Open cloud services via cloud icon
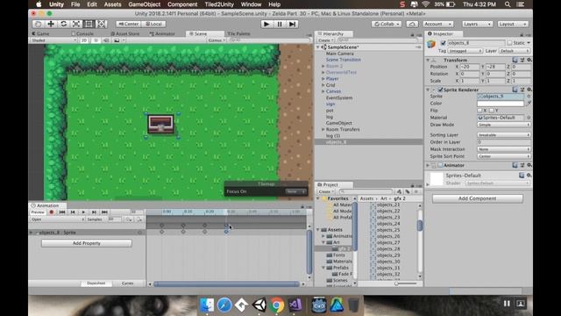The width and height of the screenshot is (561, 316). 412,24
